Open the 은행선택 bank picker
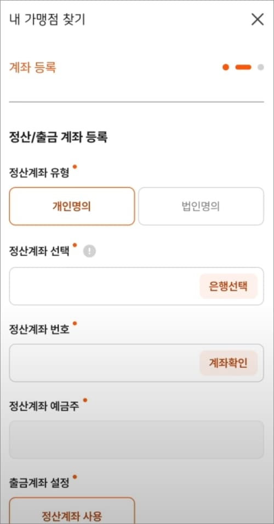 [229, 286]
